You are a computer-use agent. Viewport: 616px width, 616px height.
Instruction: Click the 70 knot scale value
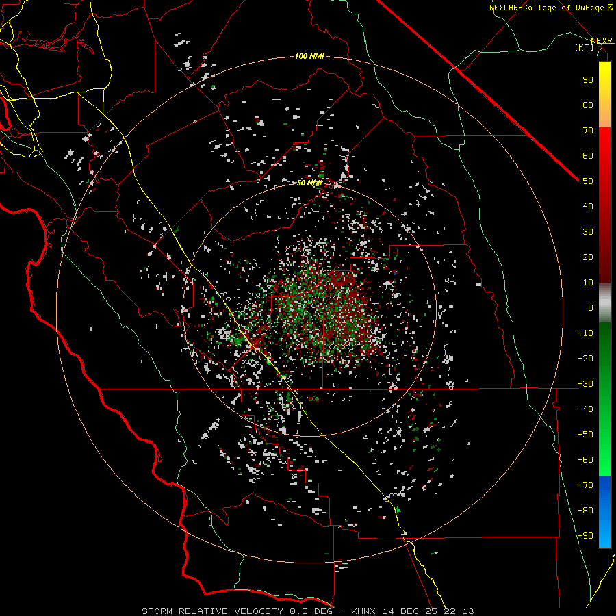point(588,131)
